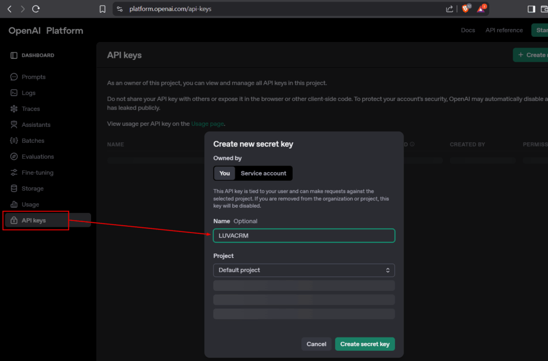The height and width of the screenshot is (361, 548).
Task: Open the Default project dropdown
Action: click(304, 270)
